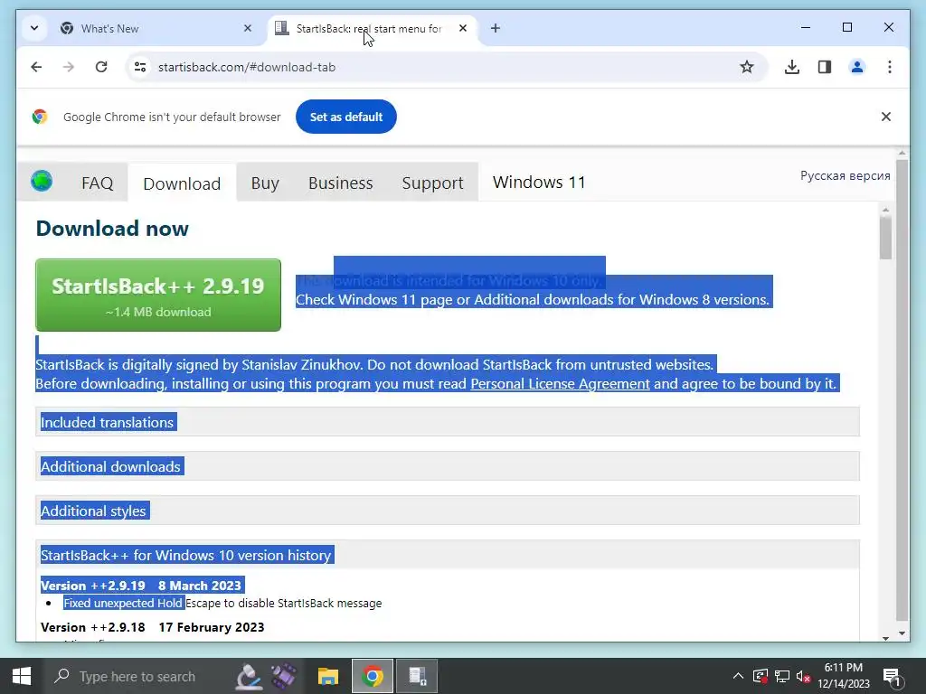Open a new tab with plus button

(496, 28)
